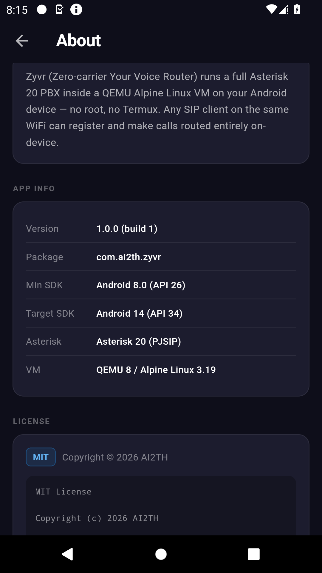This screenshot has width=322, height=573.
Task: Tap the Target SDK Android 14 value
Action: click(x=139, y=313)
